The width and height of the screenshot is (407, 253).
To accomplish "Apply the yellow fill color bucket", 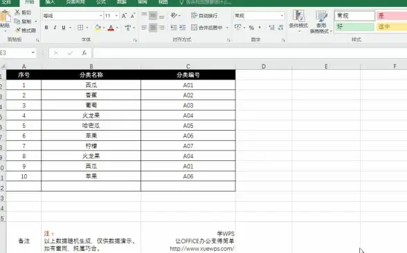I will click(x=98, y=28).
